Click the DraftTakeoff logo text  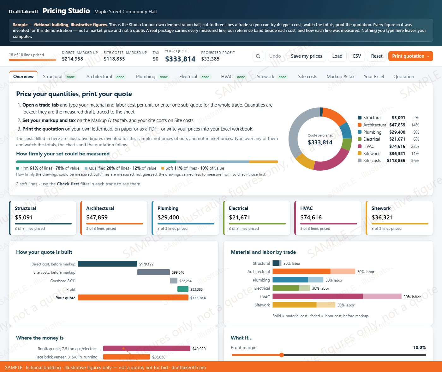(23, 12)
